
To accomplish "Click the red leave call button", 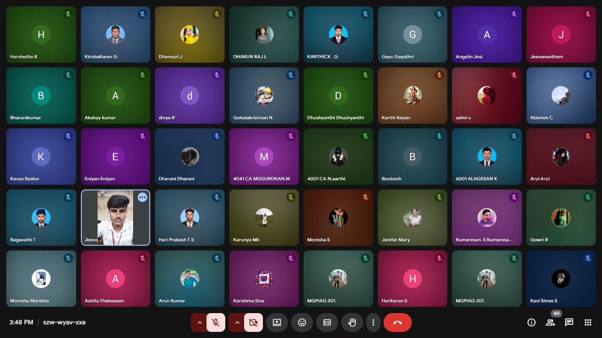I will click(x=397, y=323).
